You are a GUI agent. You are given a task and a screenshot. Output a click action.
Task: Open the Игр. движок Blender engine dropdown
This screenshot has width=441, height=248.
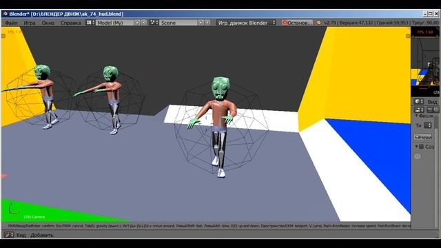click(x=246, y=23)
